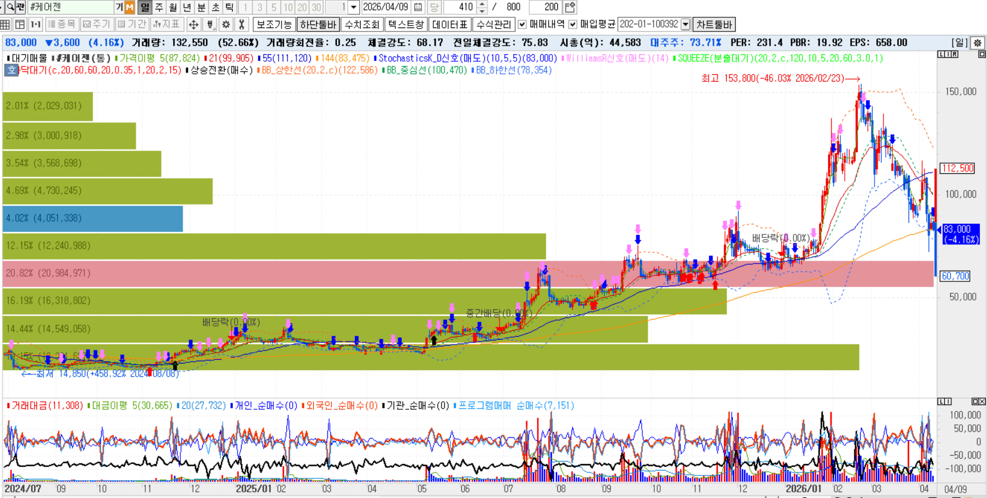Toggle the 차트툴바 button
Image resolution: width=987 pixels, height=498 pixels.
click(x=714, y=24)
